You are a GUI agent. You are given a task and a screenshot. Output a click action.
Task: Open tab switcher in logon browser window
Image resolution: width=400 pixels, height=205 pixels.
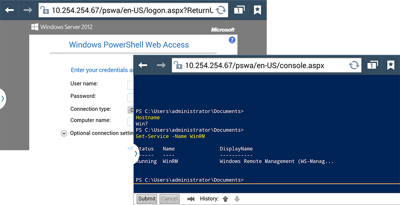coord(238,10)
